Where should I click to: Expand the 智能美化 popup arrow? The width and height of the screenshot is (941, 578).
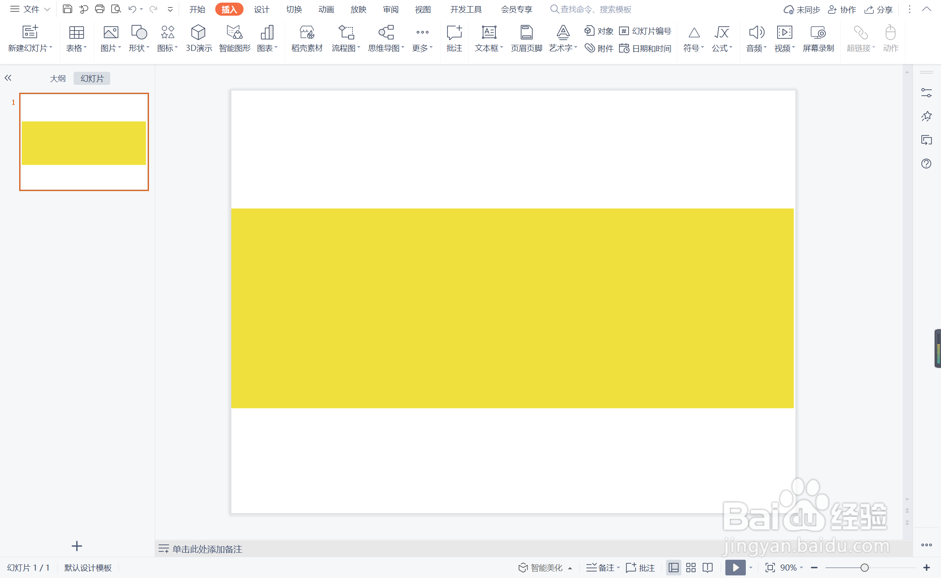(570, 568)
